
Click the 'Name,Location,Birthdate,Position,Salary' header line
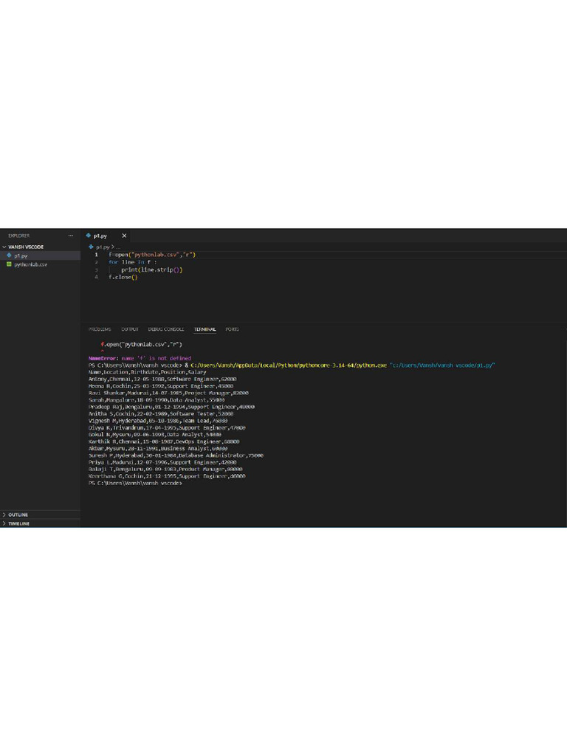[x=147, y=372]
